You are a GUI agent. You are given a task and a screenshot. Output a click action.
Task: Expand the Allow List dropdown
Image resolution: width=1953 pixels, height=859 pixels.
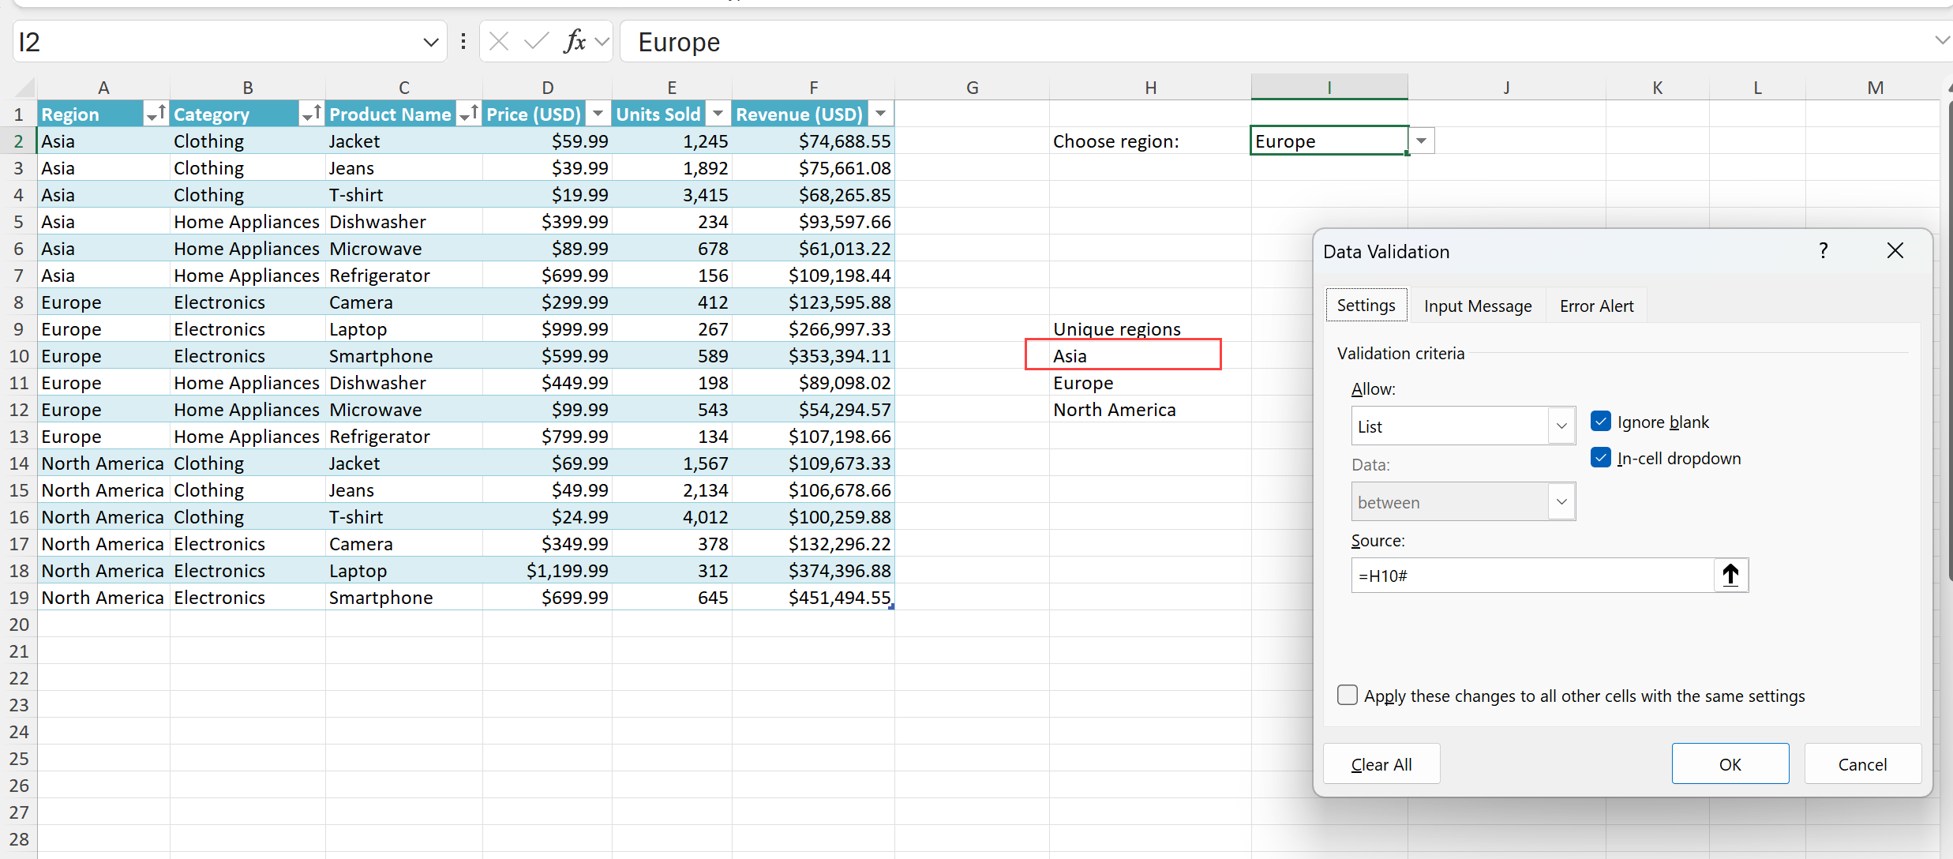pos(1561,426)
